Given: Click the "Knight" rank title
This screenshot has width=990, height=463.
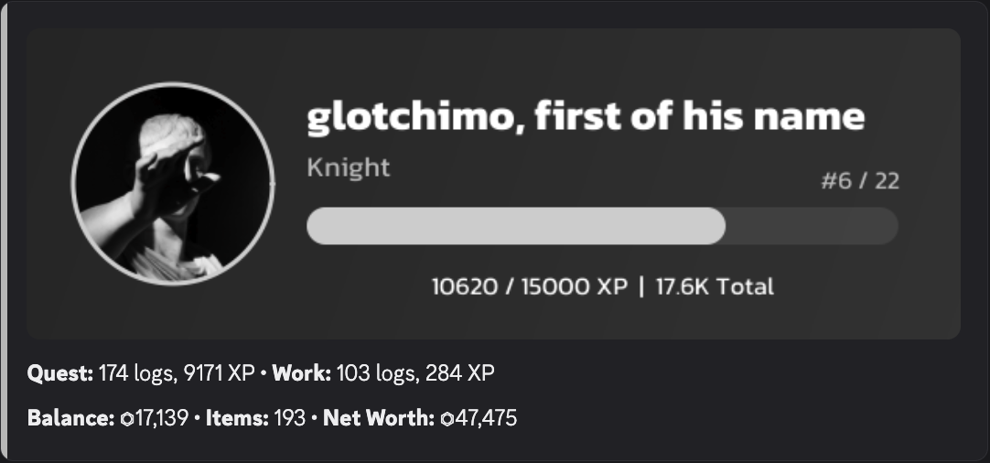Looking at the screenshot, I should 348,167.
